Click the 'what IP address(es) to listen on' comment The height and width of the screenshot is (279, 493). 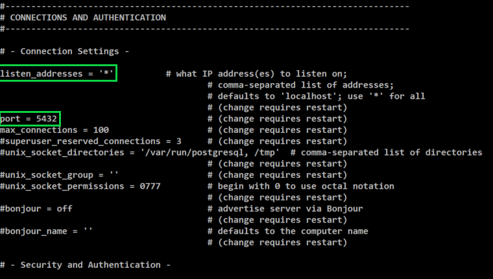coord(262,74)
